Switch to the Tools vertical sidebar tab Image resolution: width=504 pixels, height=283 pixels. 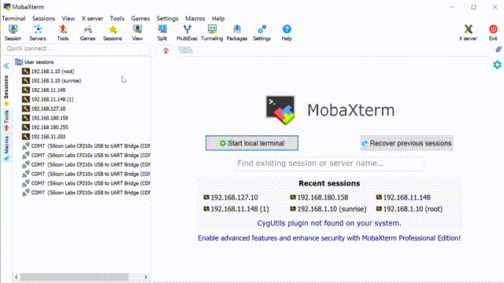click(6, 121)
